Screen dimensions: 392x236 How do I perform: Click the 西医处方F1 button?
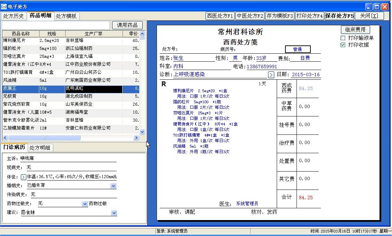pyautogui.click(x=220, y=16)
